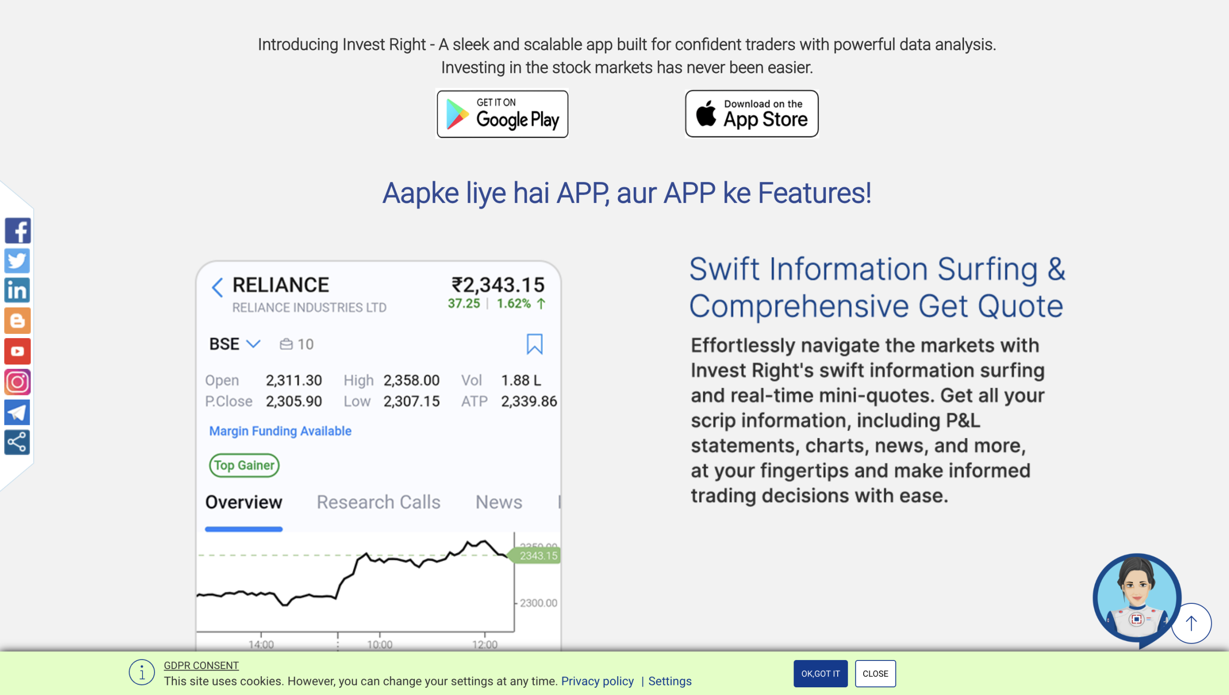The width and height of the screenshot is (1229, 695).
Task: Open the Twitter share icon
Action: click(x=18, y=260)
